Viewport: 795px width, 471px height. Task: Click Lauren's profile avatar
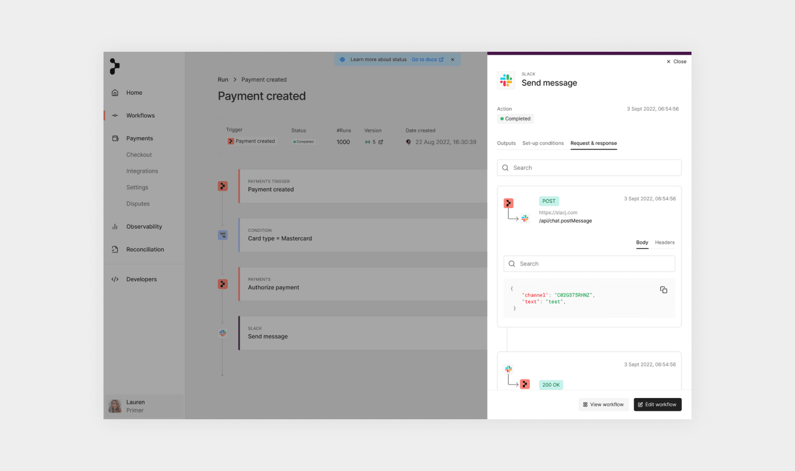tap(114, 406)
